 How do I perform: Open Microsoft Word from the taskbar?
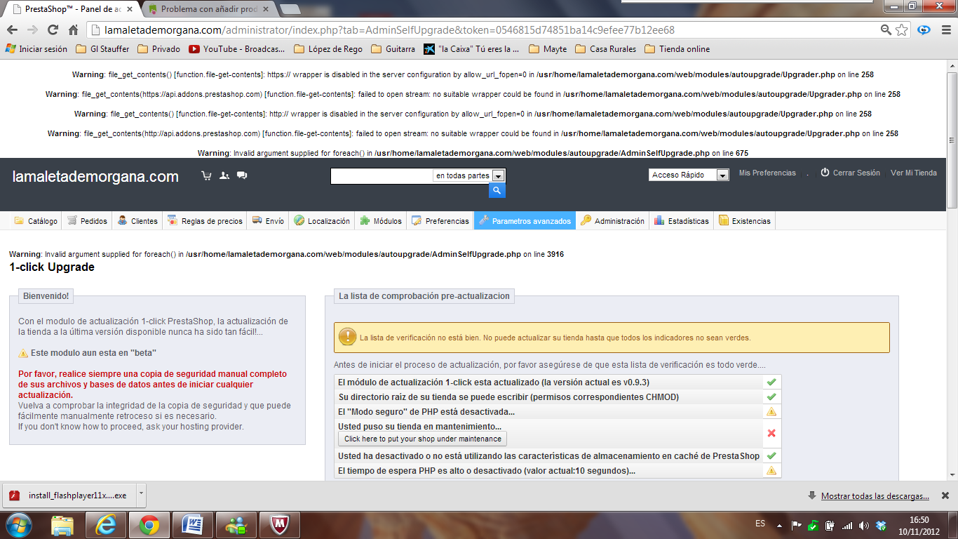[x=192, y=525]
